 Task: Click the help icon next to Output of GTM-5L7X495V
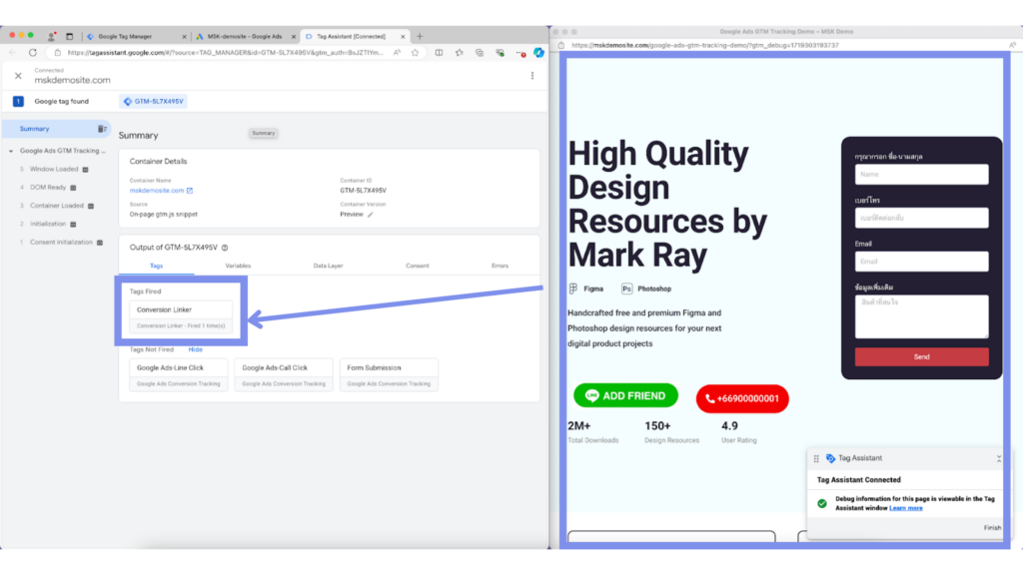tap(225, 248)
